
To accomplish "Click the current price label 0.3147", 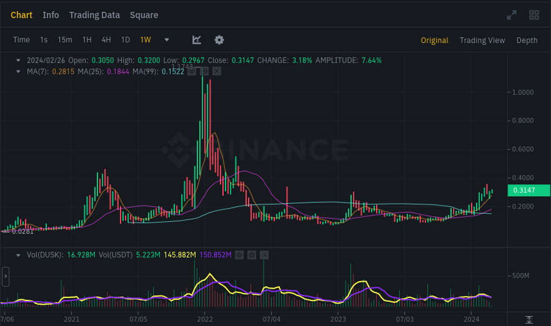I will point(529,190).
